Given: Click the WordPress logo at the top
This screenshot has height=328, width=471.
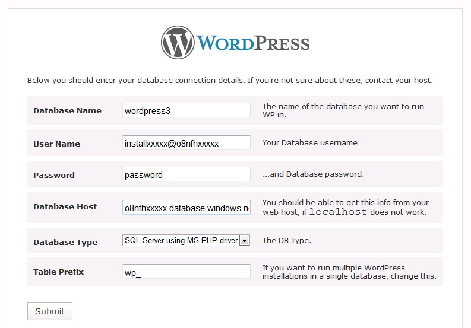Looking at the screenshot, I should coord(235,42).
